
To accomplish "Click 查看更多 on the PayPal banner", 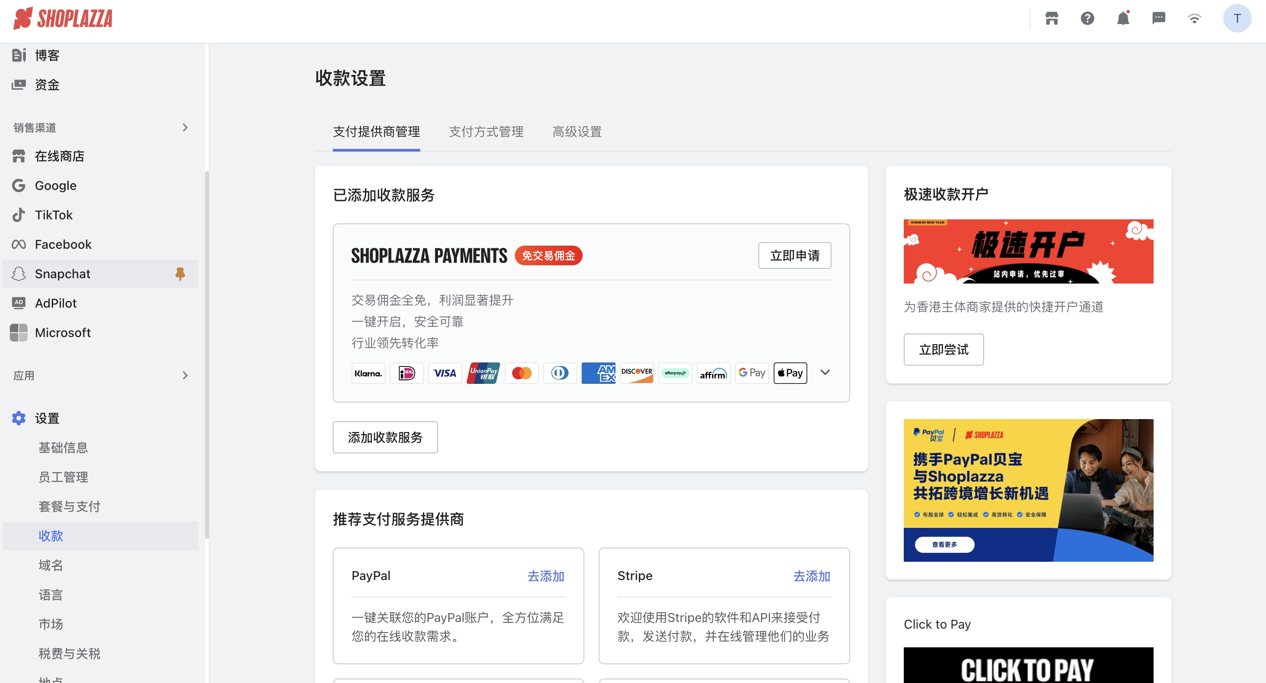I will (x=943, y=544).
